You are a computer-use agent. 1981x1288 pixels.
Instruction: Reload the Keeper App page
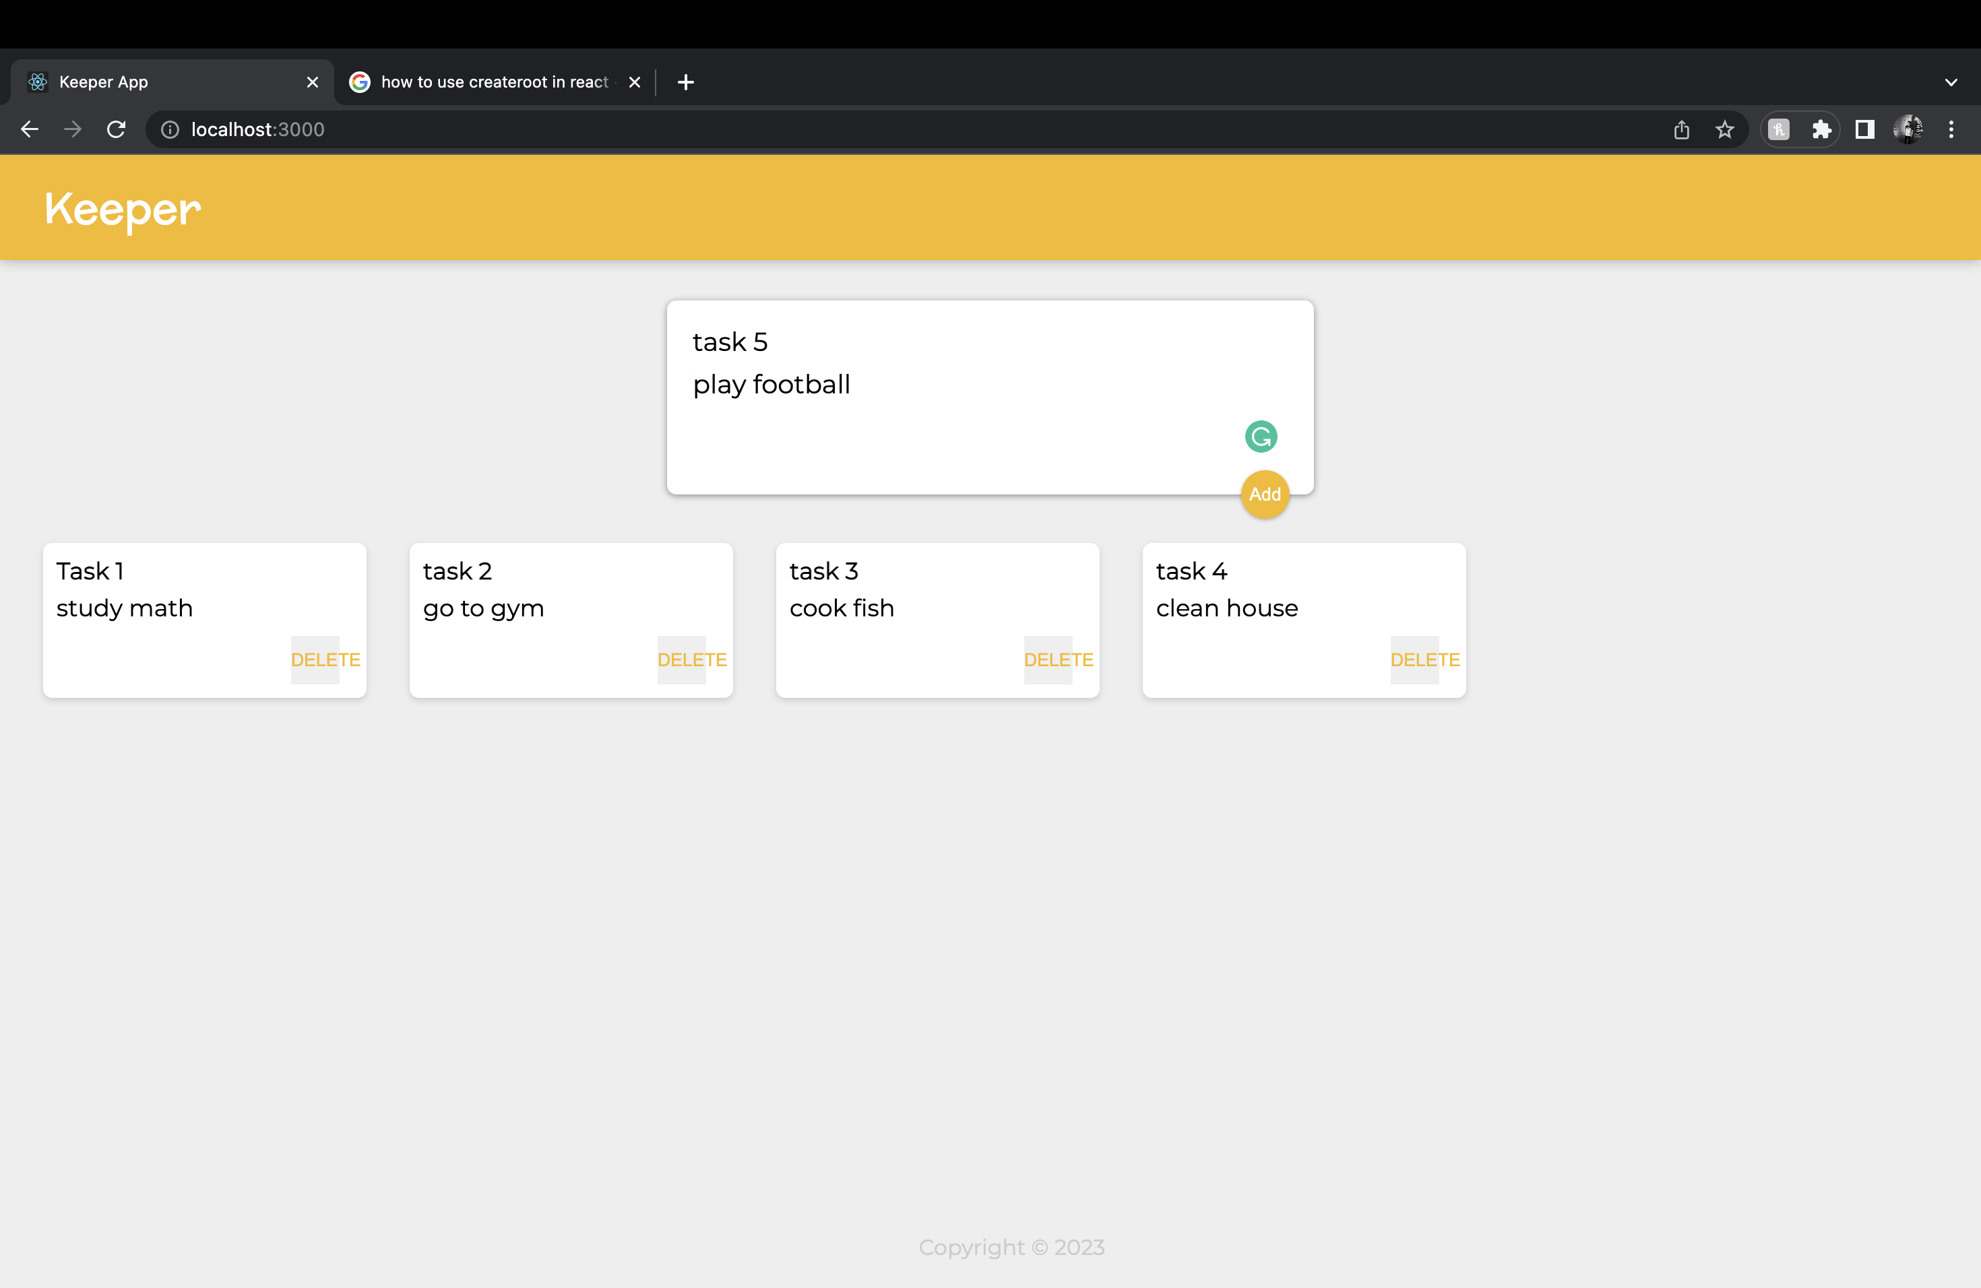tap(116, 129)
